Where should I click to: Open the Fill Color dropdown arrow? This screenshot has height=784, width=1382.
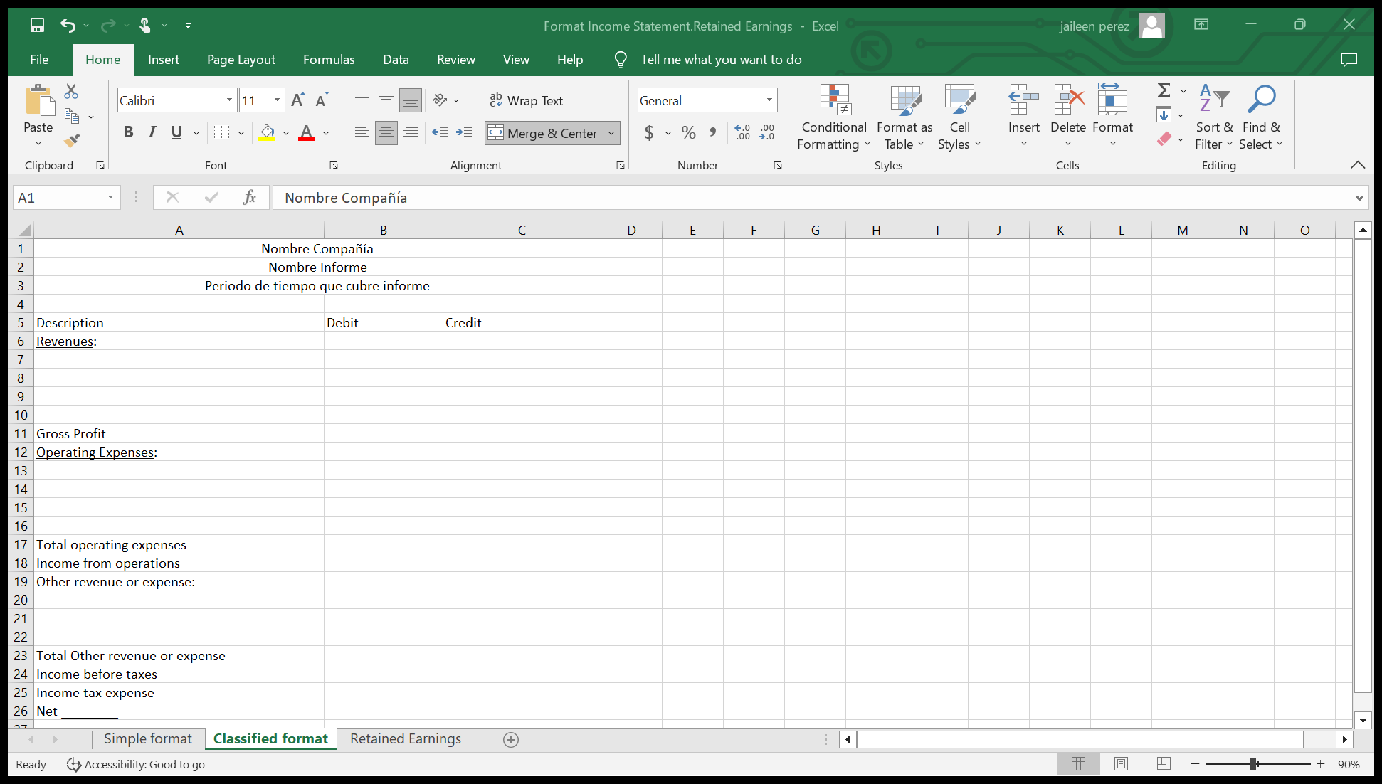click(x=286, y=133)
